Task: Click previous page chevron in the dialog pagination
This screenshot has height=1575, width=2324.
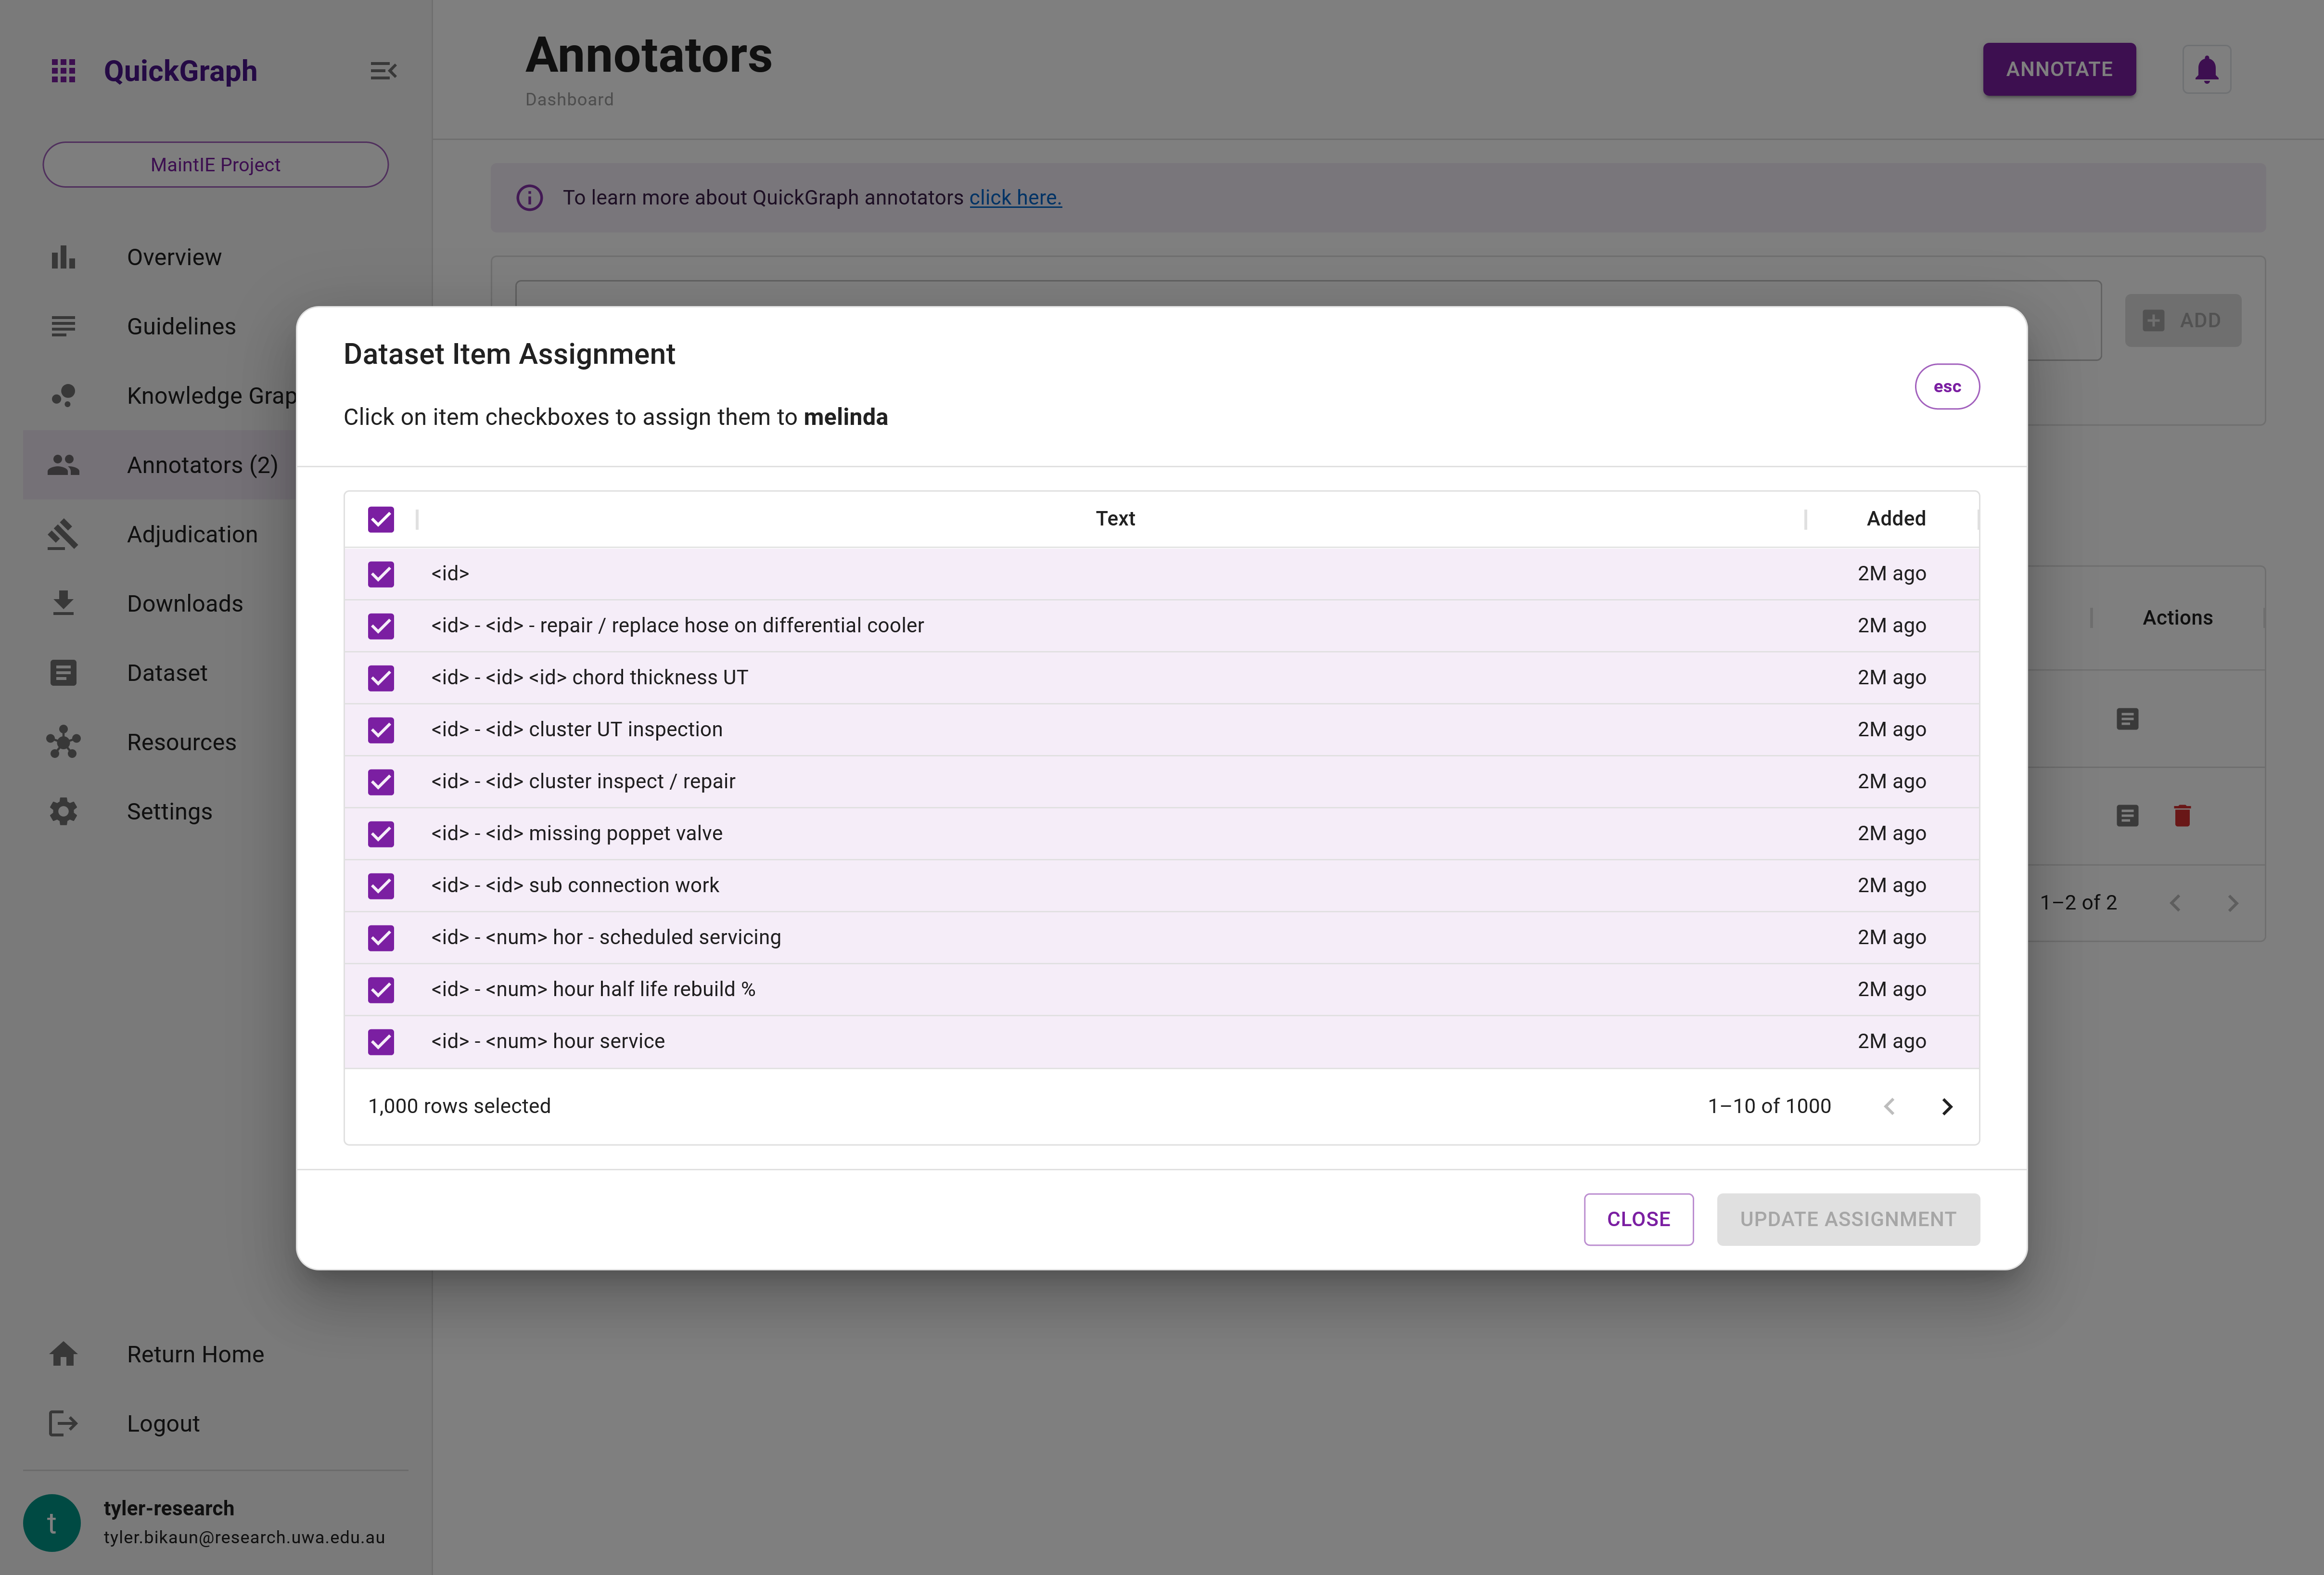Action: [1889, 1106]
